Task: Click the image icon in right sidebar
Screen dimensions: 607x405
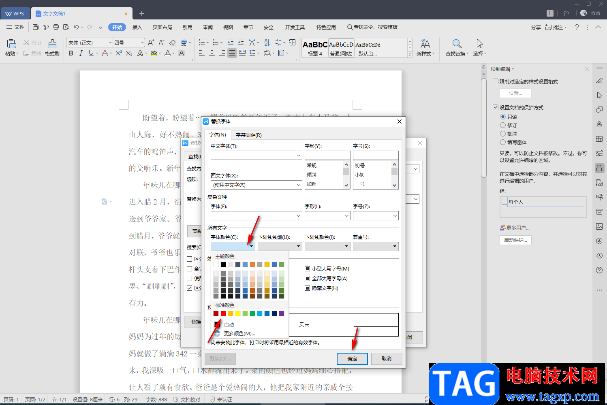Action: [599, 226]
